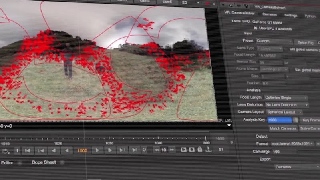Viewport: 320px width, 180px height.
Task: Click the frame range export icon
Action: click(x=208, y=149)
